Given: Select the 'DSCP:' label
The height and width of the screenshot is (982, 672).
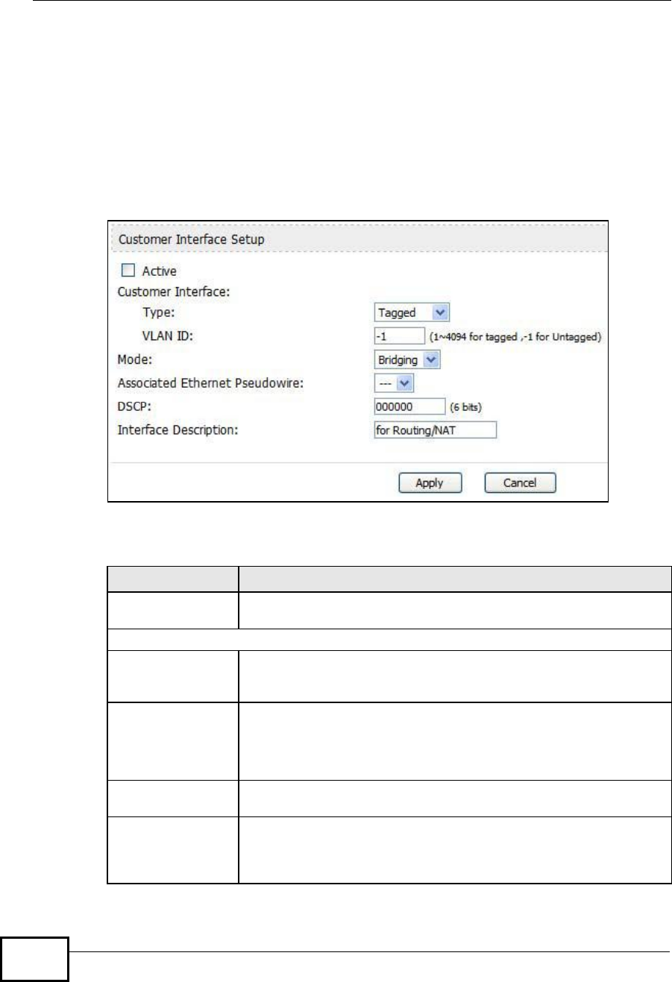Looking at the screenshot, I should [x=135, y=406].
